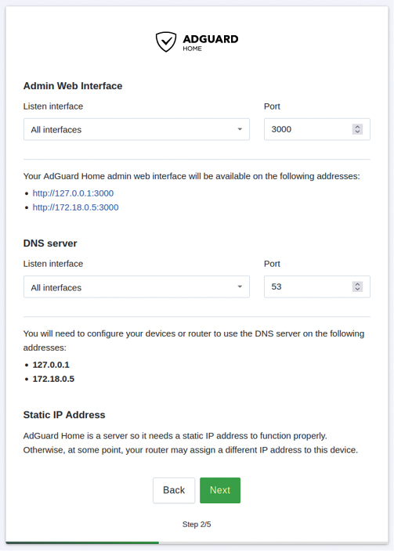Adjust DNS port 53 with stepper arrows
The height and width of the screenshot is (551, 394).
tap(357, 286)
